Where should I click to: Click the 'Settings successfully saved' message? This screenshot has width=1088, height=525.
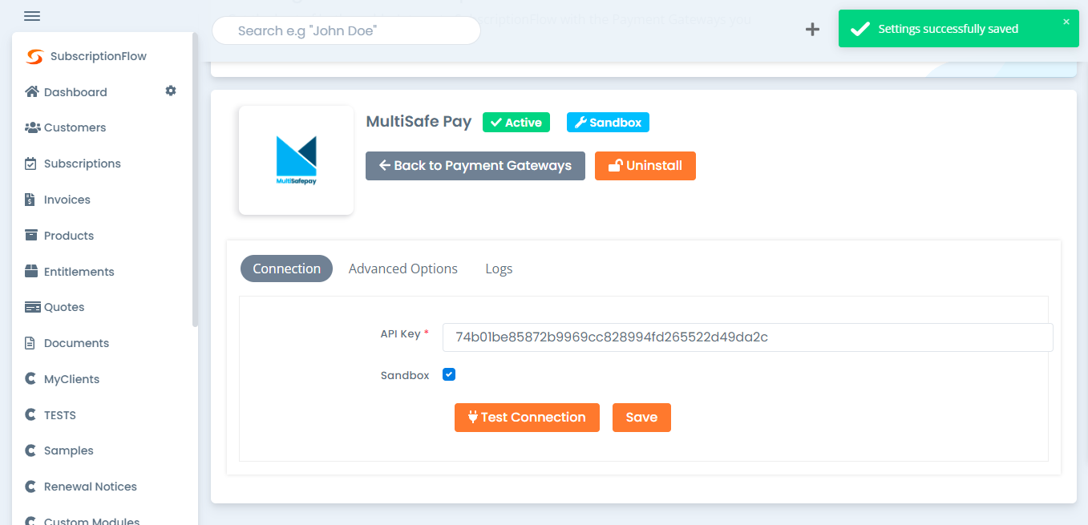coord(948,29)
